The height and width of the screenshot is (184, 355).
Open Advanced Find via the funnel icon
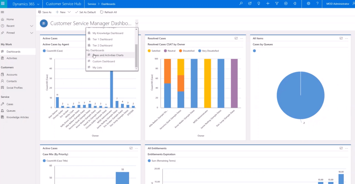(x=277, y=3)
